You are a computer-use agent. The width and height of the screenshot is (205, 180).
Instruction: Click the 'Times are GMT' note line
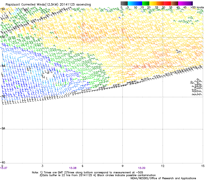click(x=88, y=173)
